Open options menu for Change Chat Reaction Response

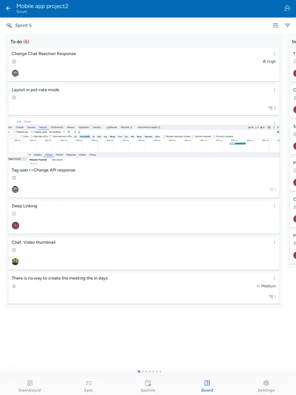tap(274, 53)
